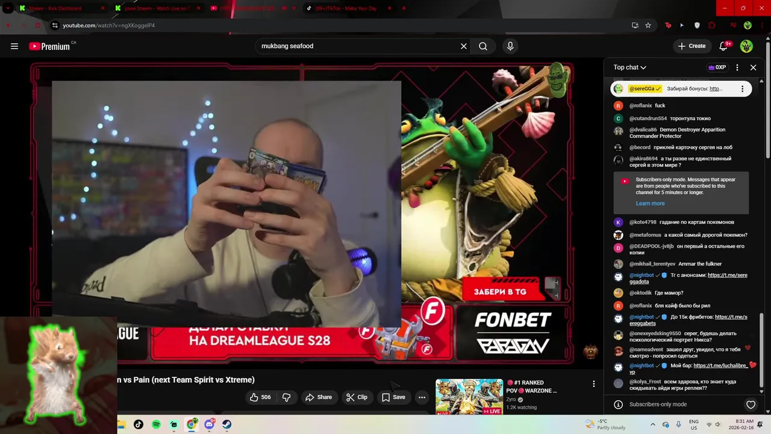Image resolution: width=771 pixels, height=434 pixels.
Task: Select the @kolya_Frost username in chat
Action: click(x=645, y=382)
